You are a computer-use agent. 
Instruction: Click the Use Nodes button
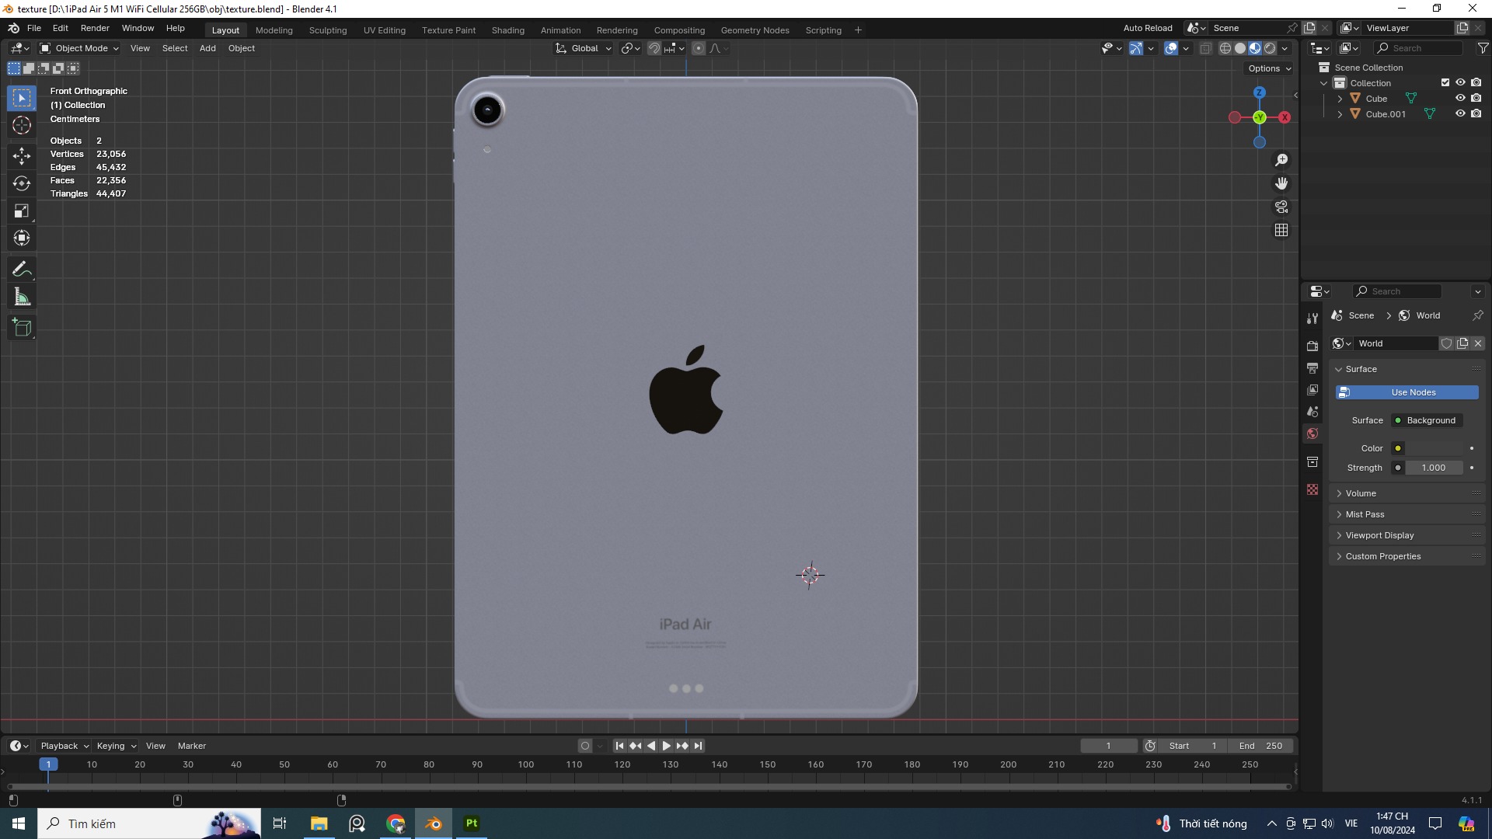pyautogui.click(x=1407, y=392)
